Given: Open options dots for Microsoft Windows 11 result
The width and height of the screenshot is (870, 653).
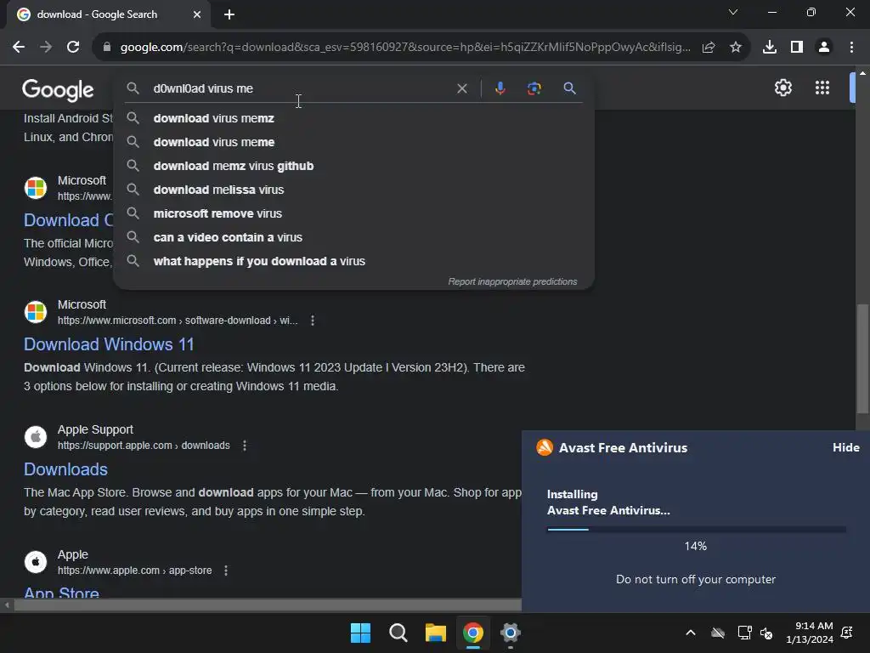Looking at the screenshot, I should point(313,321).
